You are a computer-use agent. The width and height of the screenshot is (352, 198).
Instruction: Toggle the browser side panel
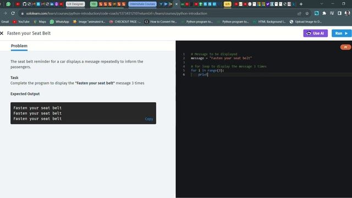tap(339, 13)
